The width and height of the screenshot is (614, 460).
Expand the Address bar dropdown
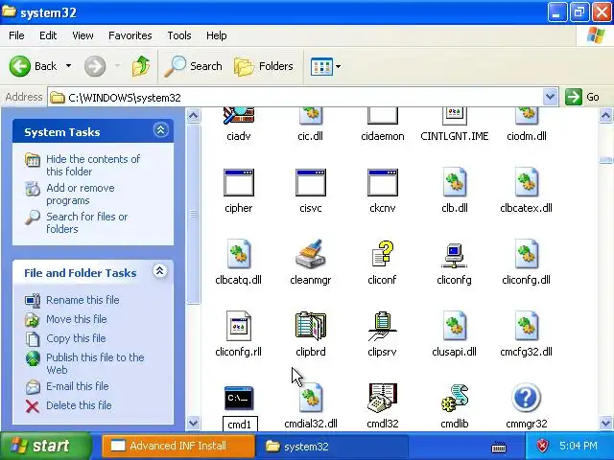pos(550,97)
